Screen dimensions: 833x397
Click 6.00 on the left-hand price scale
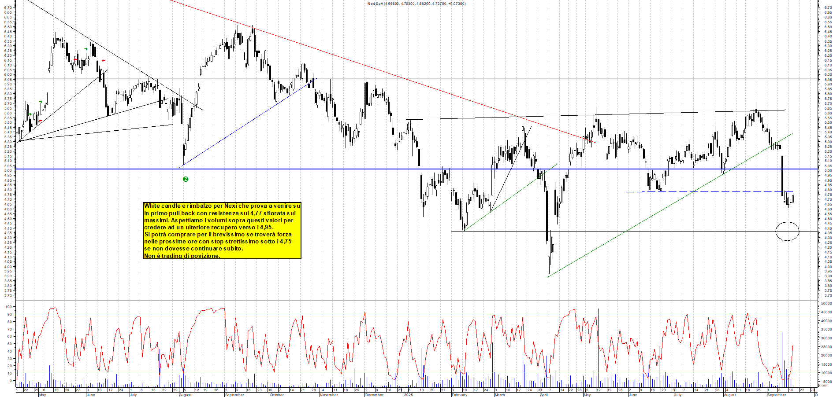(x=8, y=74)
